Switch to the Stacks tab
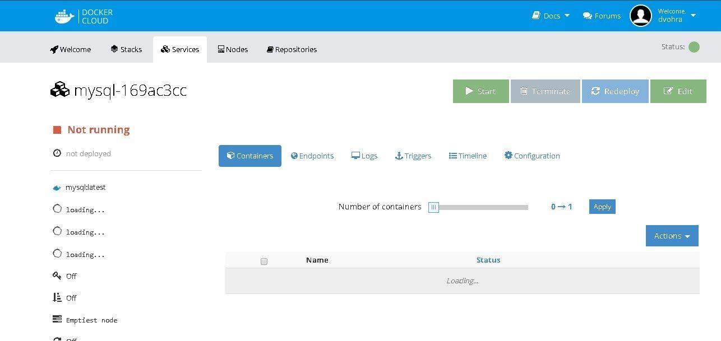Screen dimensions: 721x341 [x=126, y=49]
